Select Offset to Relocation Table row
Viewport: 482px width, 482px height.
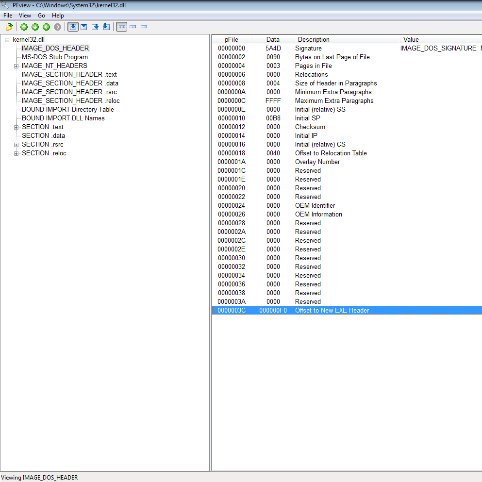pyautogui.click(x=347, y=153)
